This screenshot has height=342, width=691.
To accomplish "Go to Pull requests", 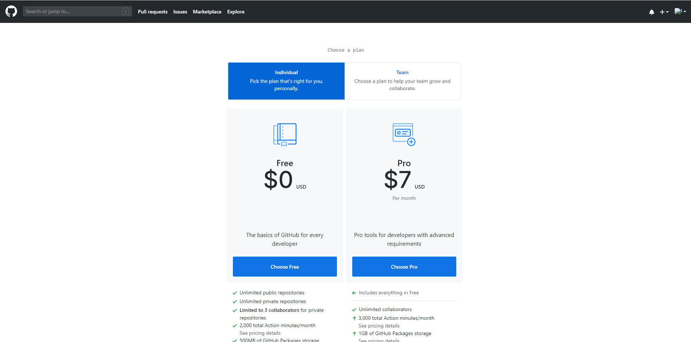I will (x=153, y=12).
